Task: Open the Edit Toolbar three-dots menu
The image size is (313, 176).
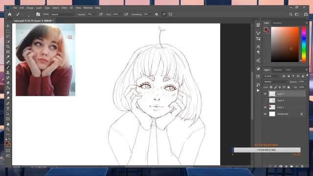Action: (8, 134)
